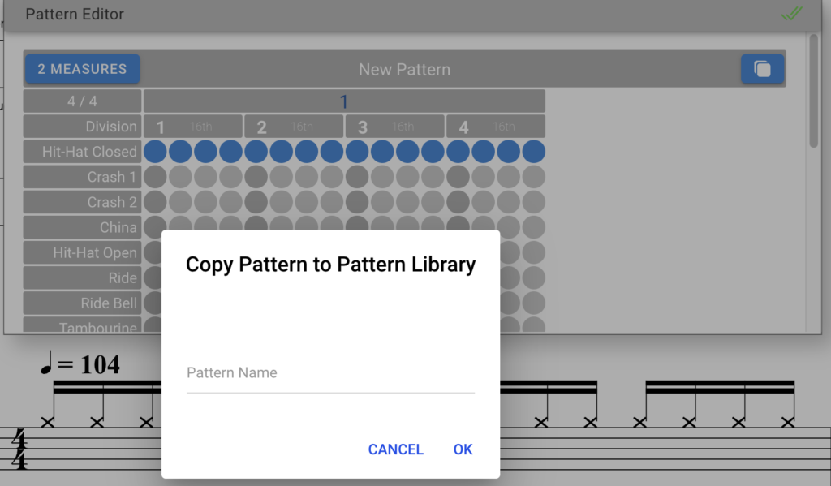Toggle the last Hit-Hat Closed step
The width and height of the screenshot is (831, 486).
(x=534, y=152)
